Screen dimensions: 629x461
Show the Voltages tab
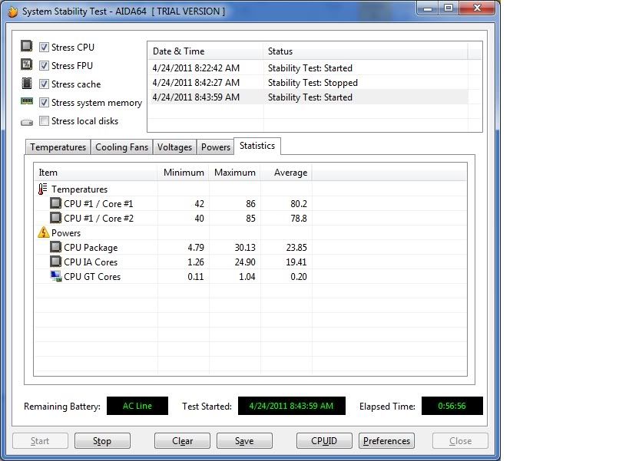tap(174, 147)
